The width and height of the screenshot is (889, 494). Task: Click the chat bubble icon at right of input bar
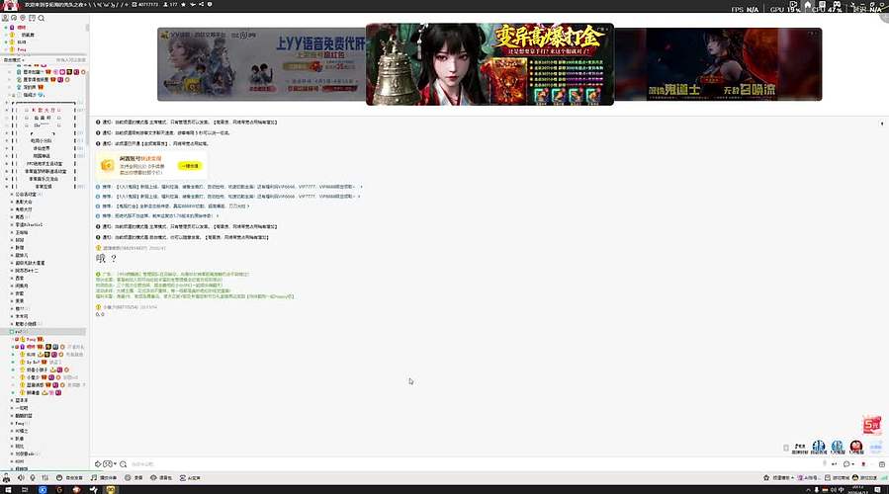(845, 464)
